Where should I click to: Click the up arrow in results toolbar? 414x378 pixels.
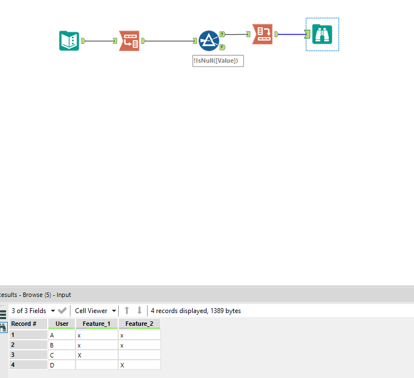click(x=127, y=310)
